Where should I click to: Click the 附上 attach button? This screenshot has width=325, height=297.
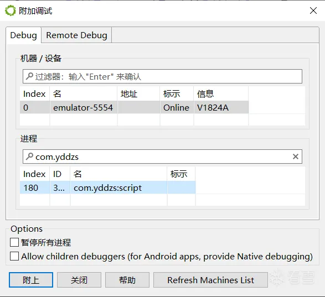(31, 280)
